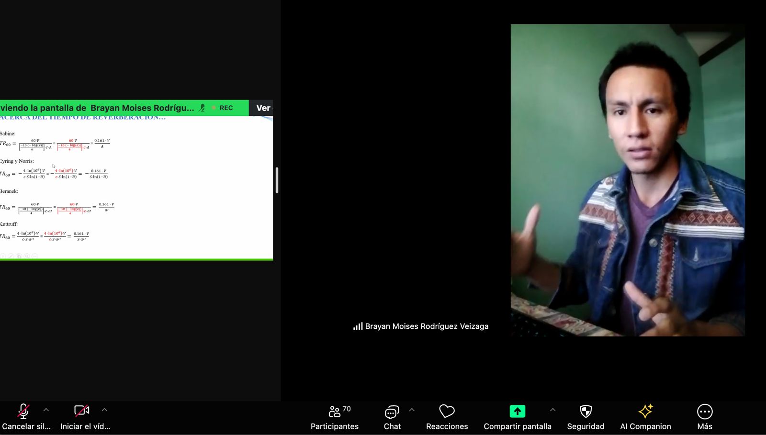This screenshot has width=766, height=435.
Task: Expand audio options arrow beside microphone
Action: tap(46, 410)
